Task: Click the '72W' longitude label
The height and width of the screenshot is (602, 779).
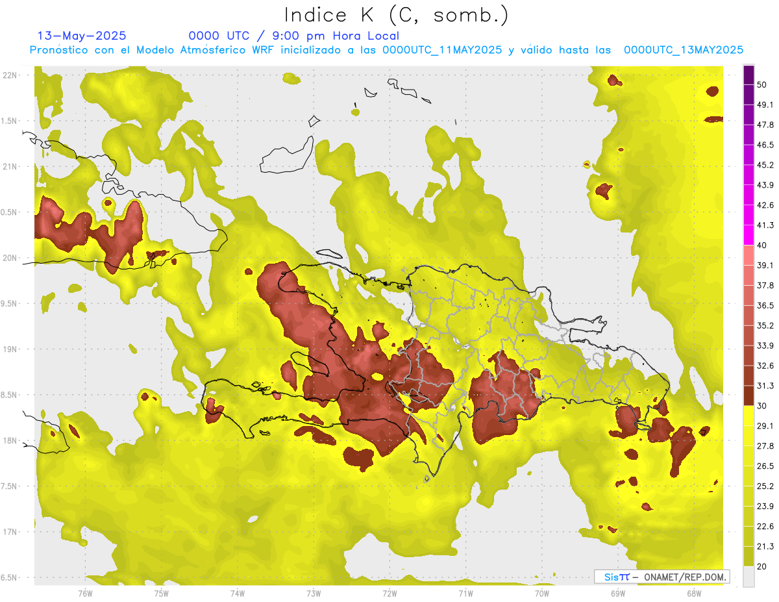Action: tap(389, 593)
